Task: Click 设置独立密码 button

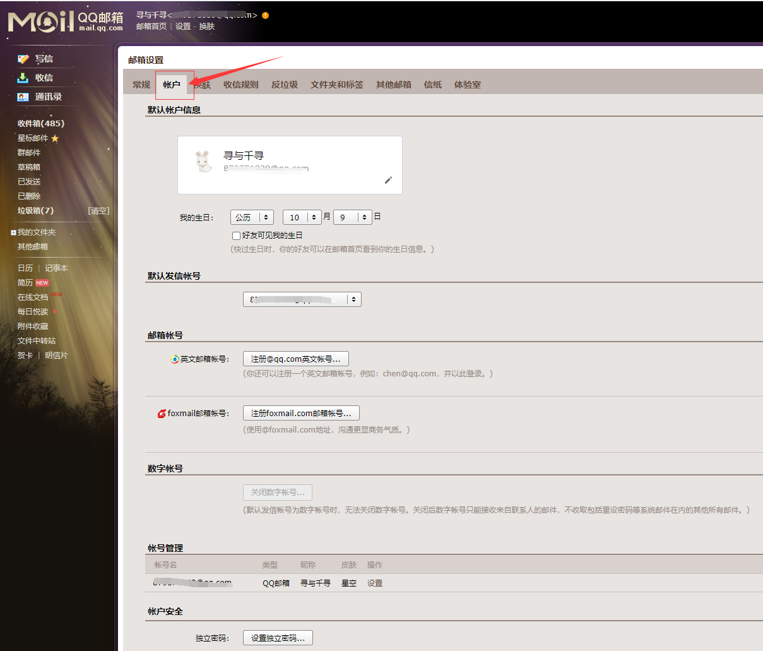Action: (x=278, y=638)
